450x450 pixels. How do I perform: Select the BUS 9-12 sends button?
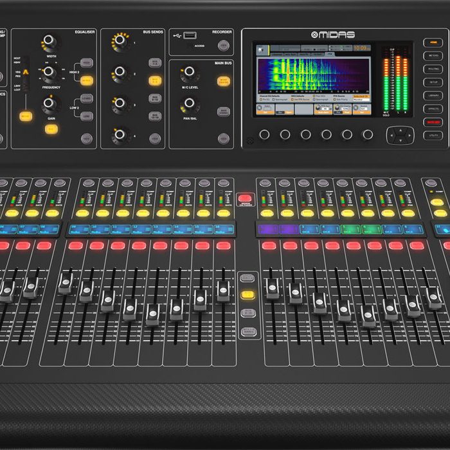click(x=155, y=98)
